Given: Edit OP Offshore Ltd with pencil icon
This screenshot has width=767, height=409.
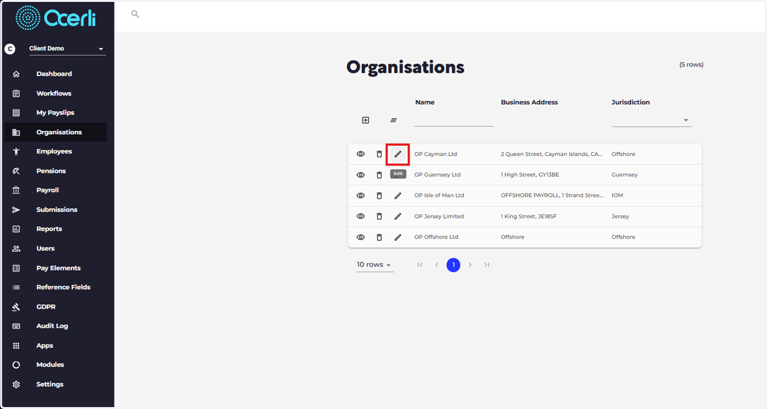Looking at the screenshot, I should 398,237.
